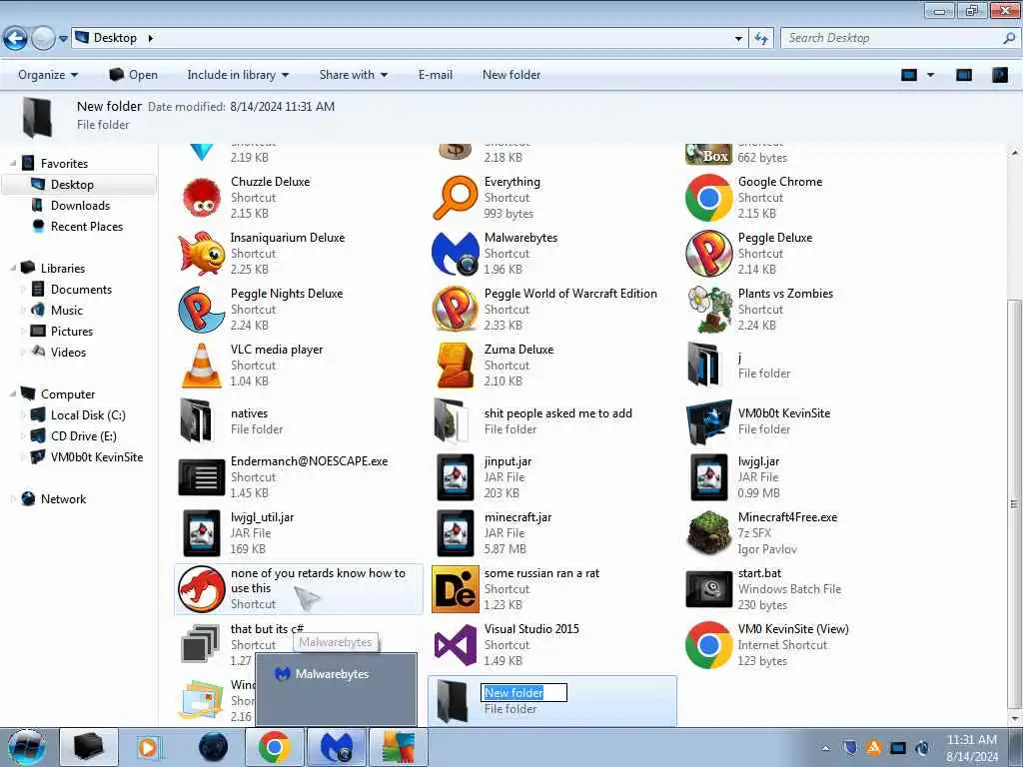Select the Peggle Nights Deluxe icon
This screenshot has height=767, width=1023.
202,310
